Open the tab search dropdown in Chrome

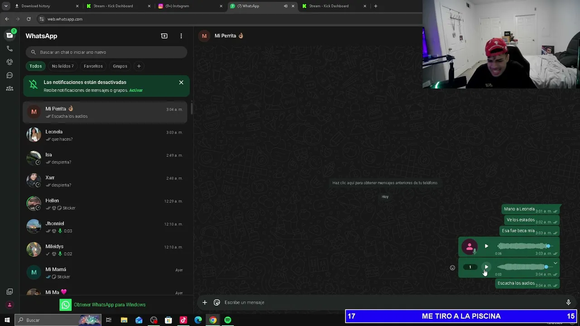point(6,6)
